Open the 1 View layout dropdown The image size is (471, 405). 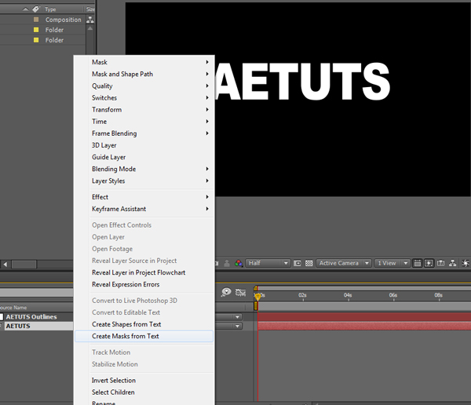point(392,263)
